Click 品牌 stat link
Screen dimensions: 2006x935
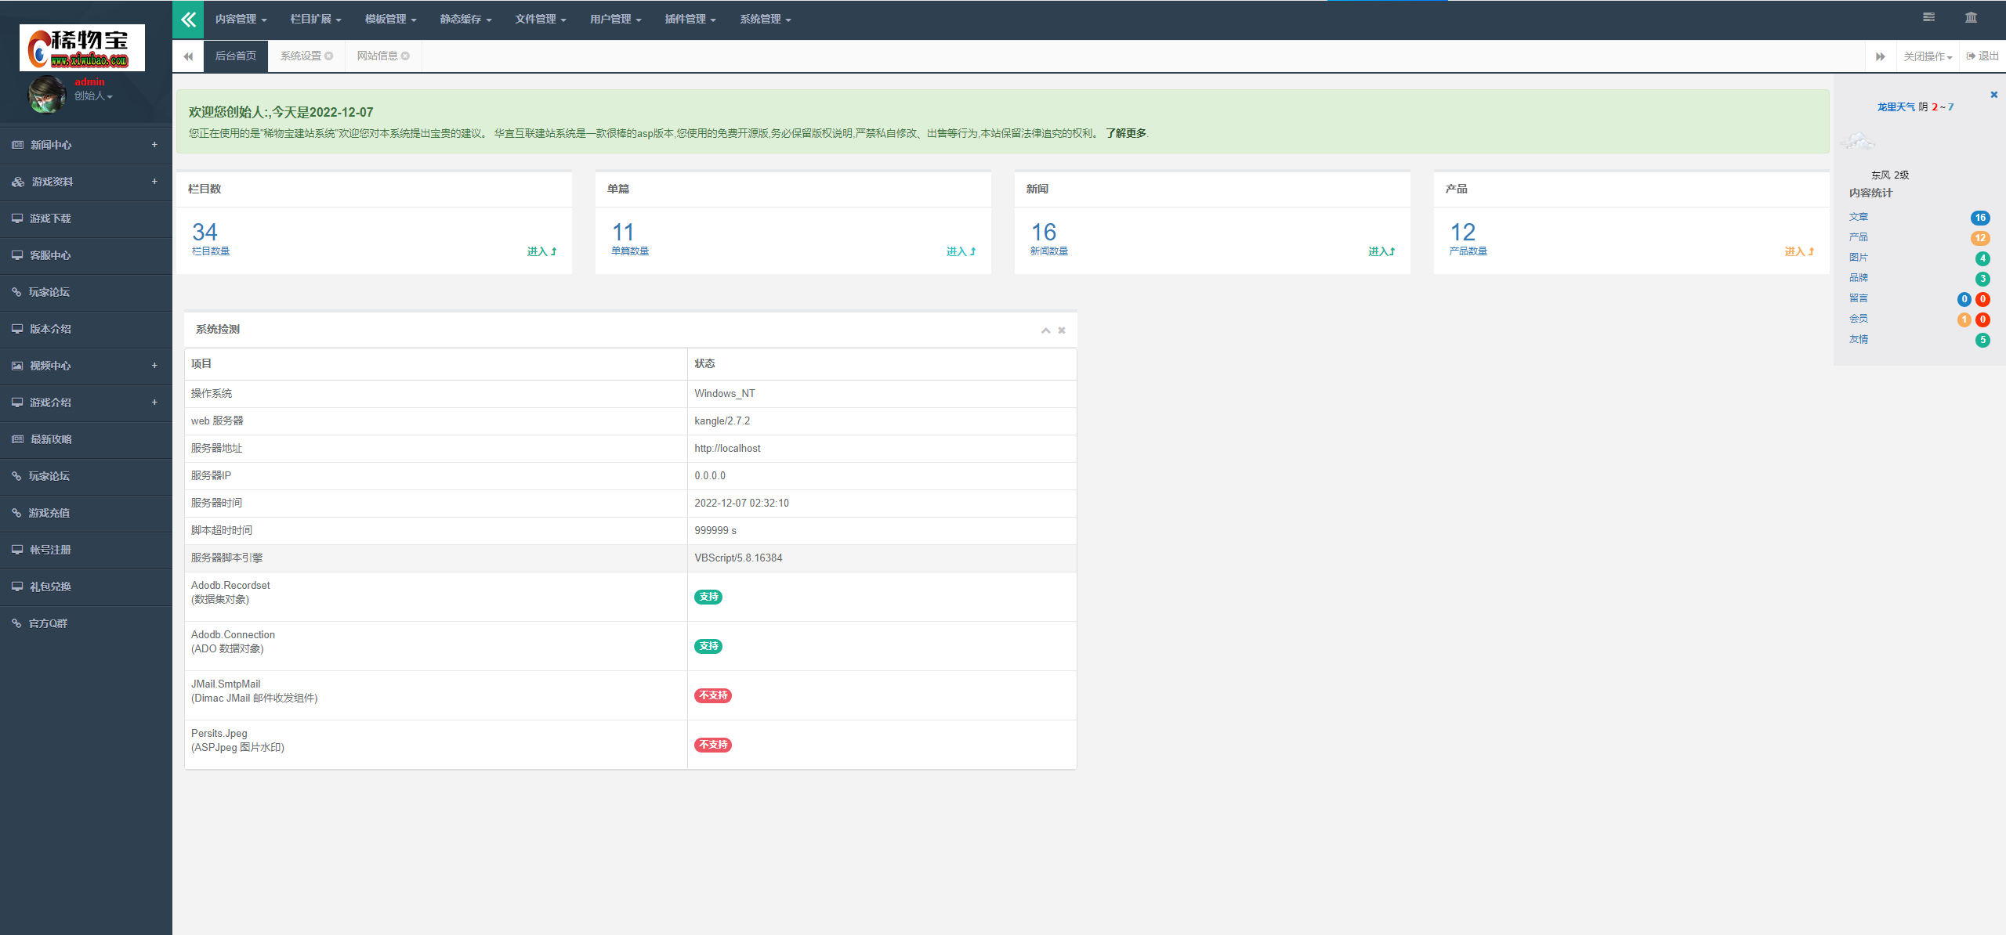tap(1859, 278)
